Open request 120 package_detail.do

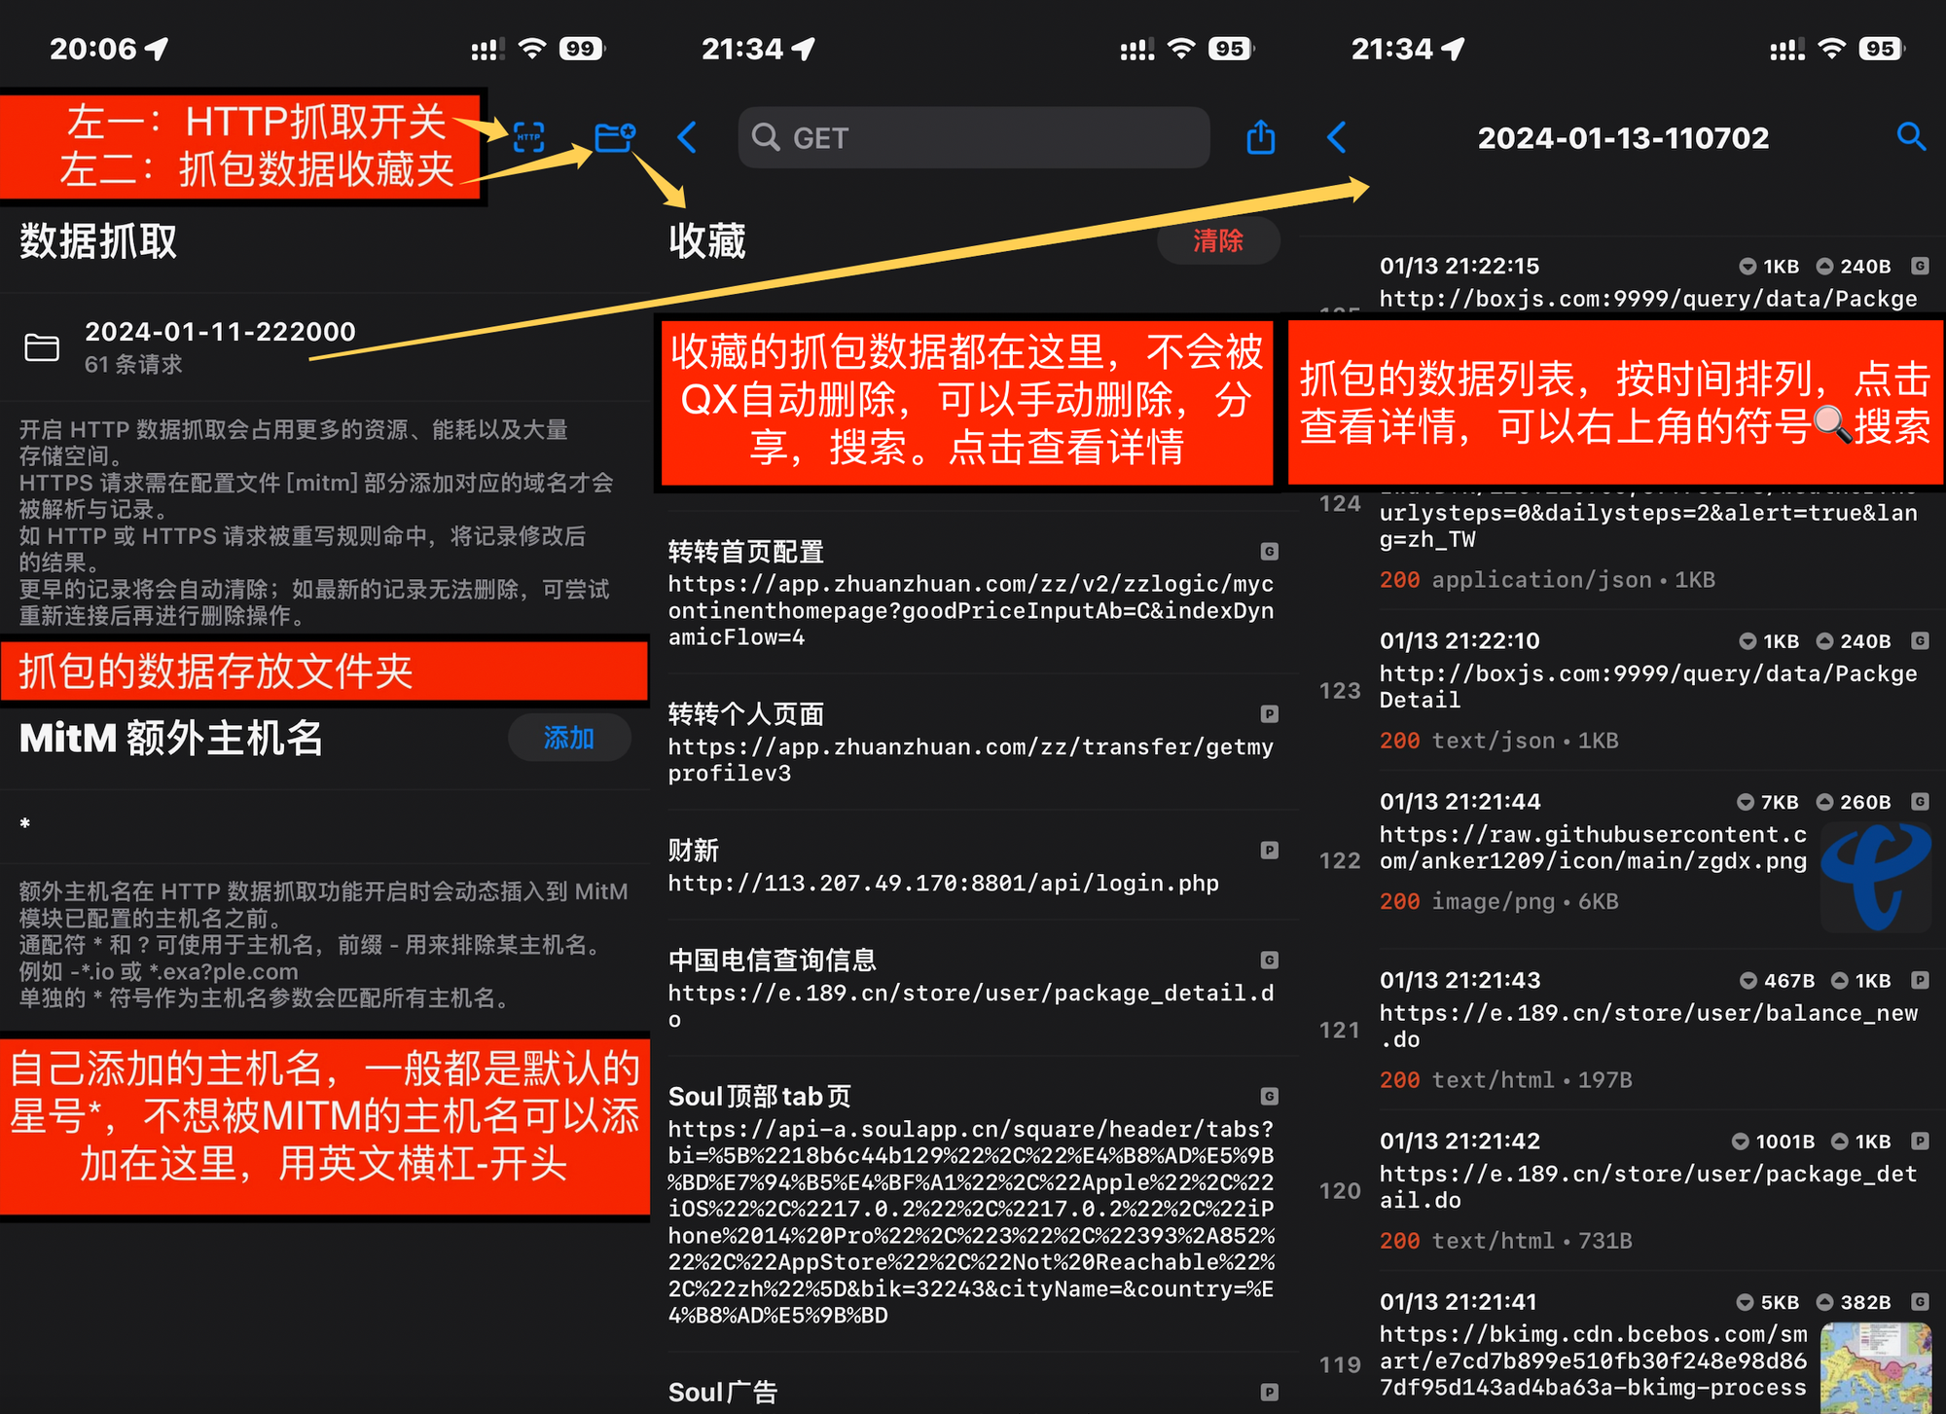coord(1623,1190)
